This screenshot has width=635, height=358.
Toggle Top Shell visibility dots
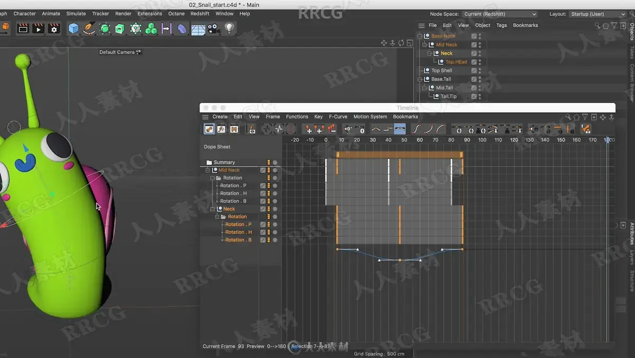pyautogui.click(x=480, y=70)
